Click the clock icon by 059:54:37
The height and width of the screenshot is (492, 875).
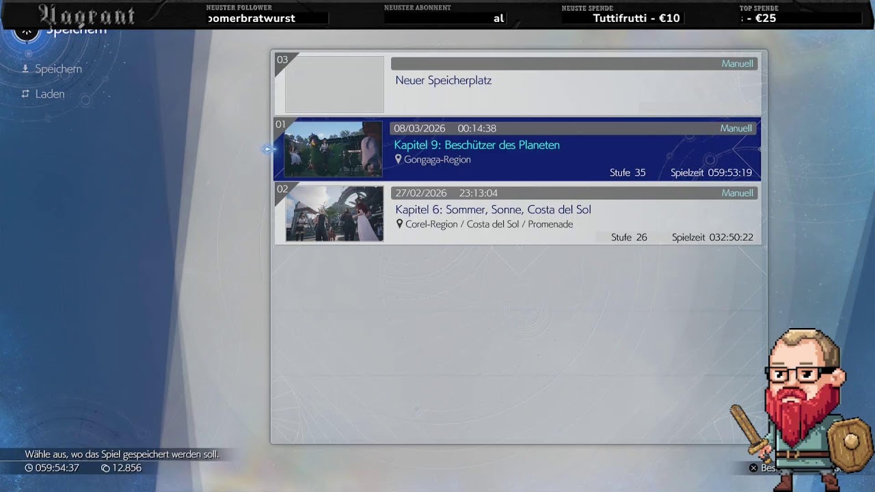pyautogui.click(x=29, y=468)
